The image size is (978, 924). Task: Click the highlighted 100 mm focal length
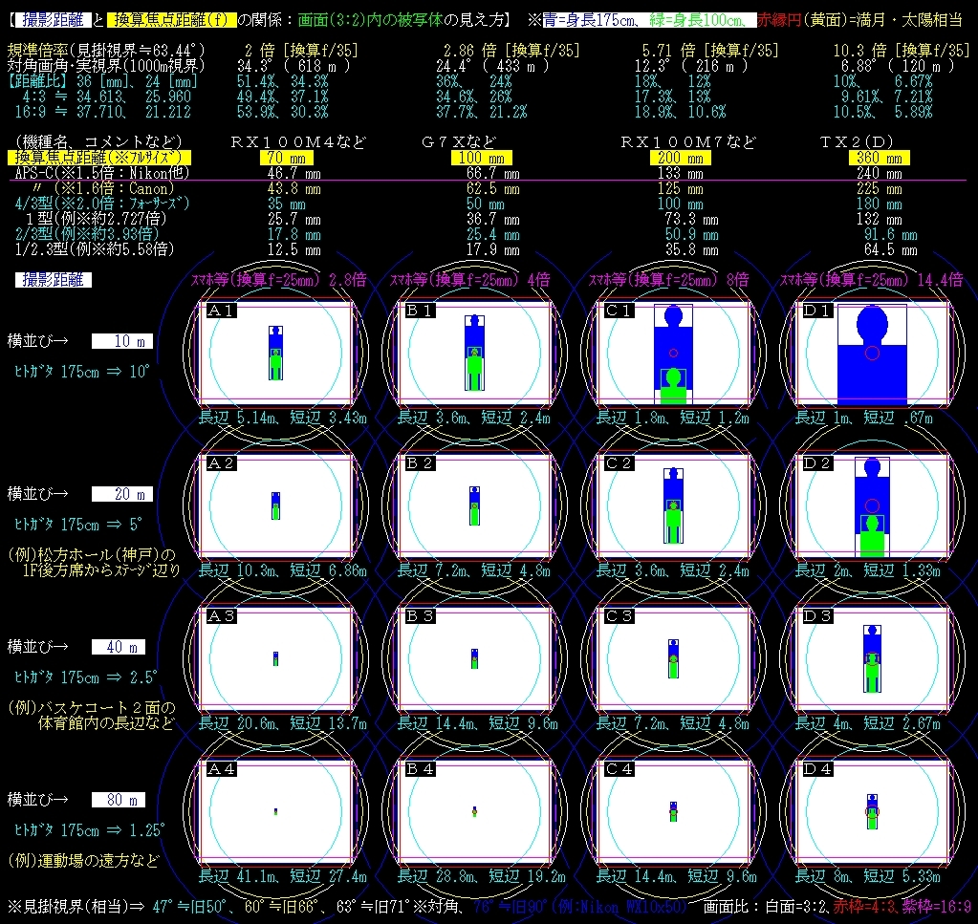click(482, 158)
